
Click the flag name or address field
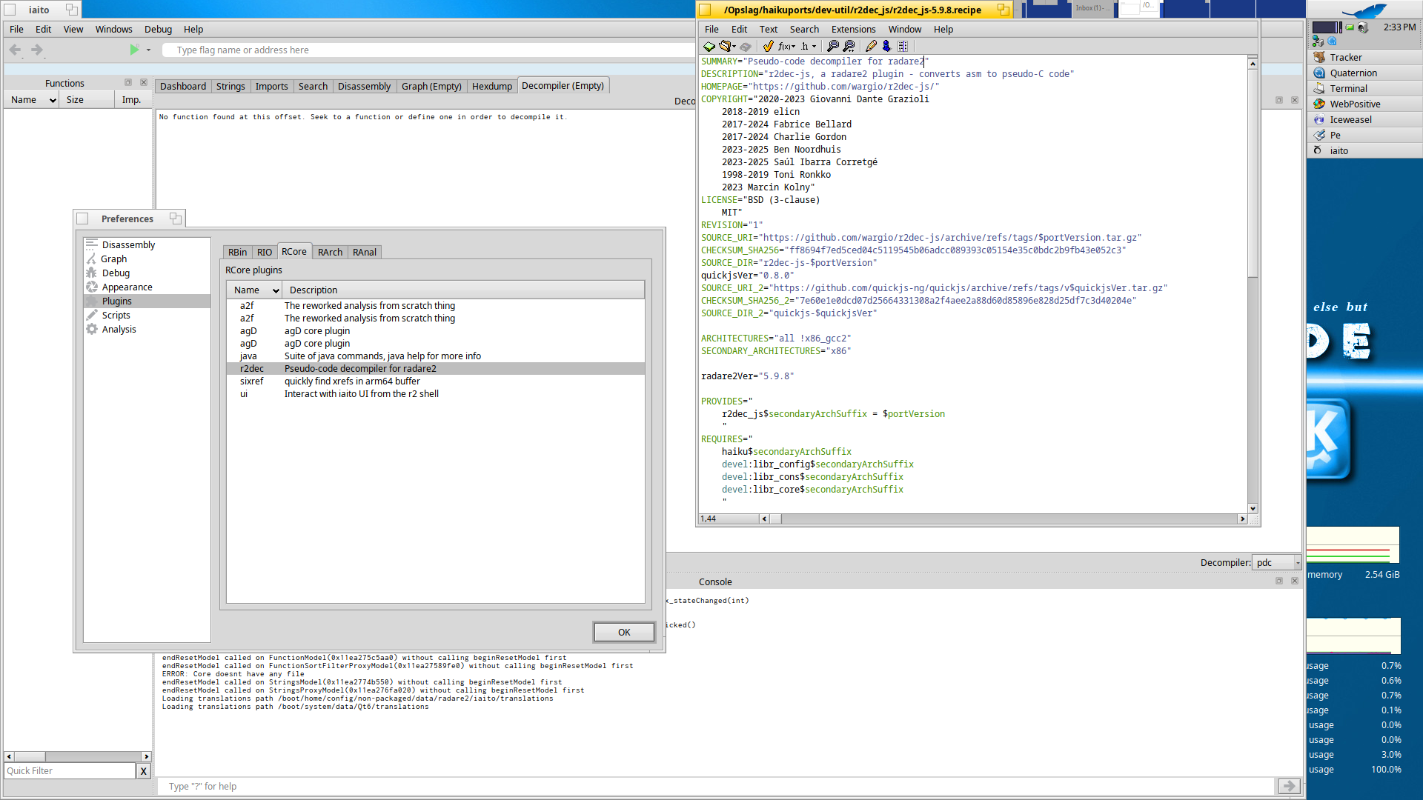click(428, 50)
